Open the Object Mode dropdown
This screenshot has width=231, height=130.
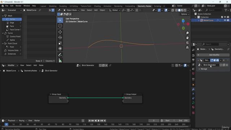pos(71,10)
